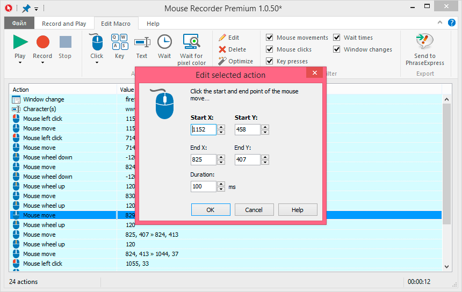Click the scroll down arrow of list
The height and width of the screenshot is (292, 462).
pos(446,267)
